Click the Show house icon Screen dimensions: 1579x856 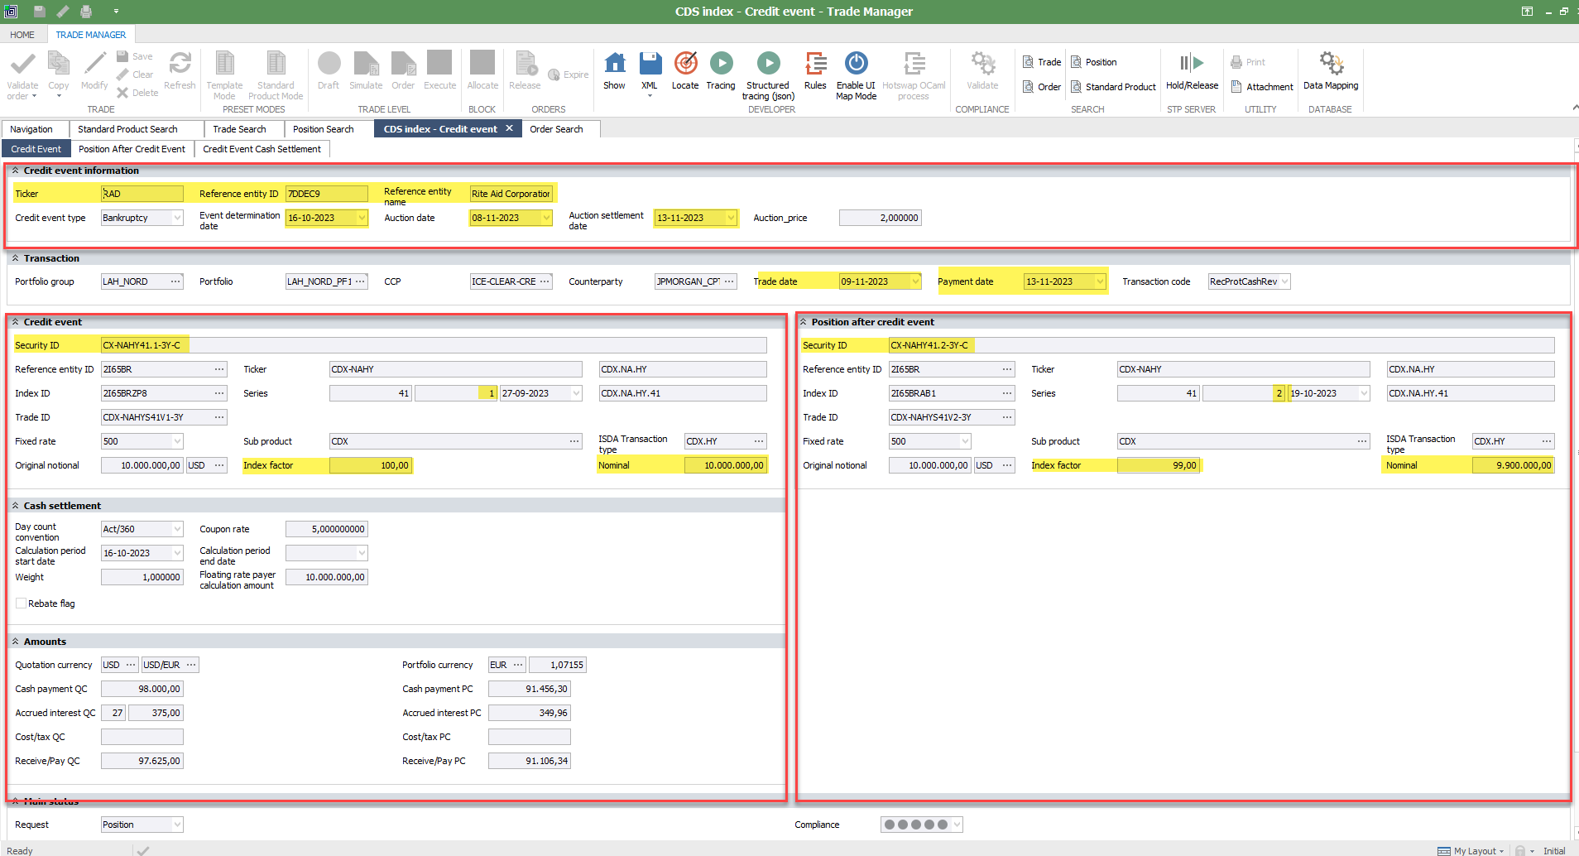coord(614,64)
